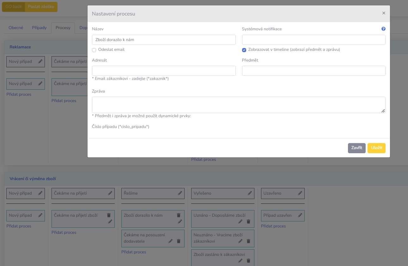This screenshot has height=266, width=408.
Task: Delete Zboží dorazilo k nám process
Action: 179,215
